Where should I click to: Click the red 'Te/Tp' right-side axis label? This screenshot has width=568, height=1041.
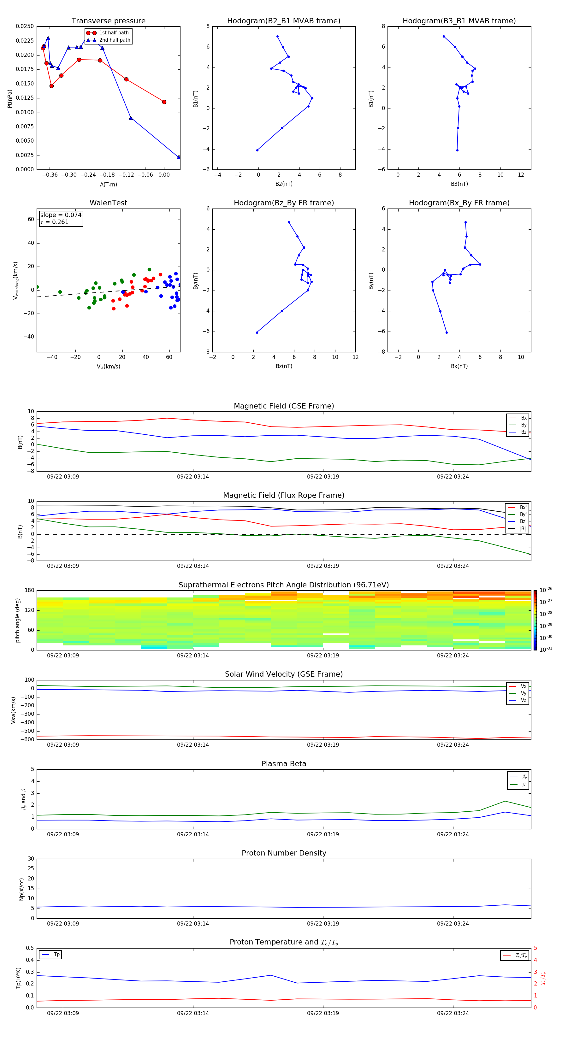543,978
